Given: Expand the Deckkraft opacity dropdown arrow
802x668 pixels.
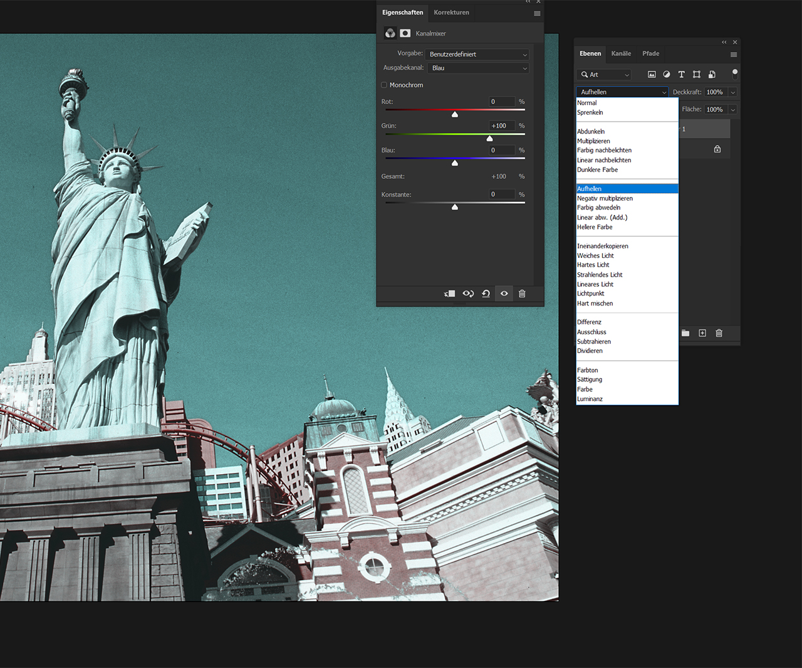Looking at the screenshot, I should tap(732, 92).
